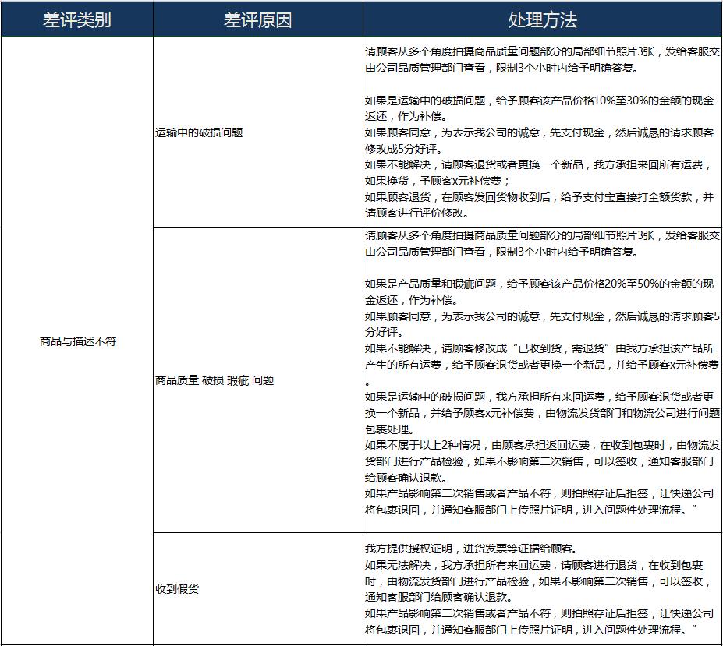Click the 收到假货 reason cell
The height and width of the screenshot is (646, 723).
click(x=177, y=589)
